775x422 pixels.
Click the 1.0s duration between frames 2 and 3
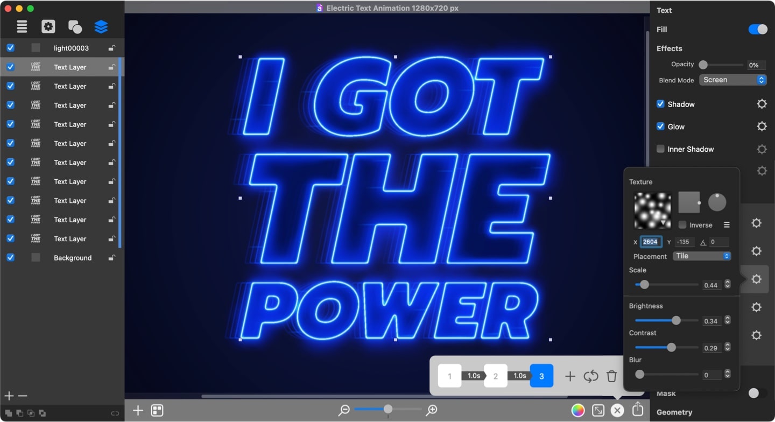(x=519, y=376)
